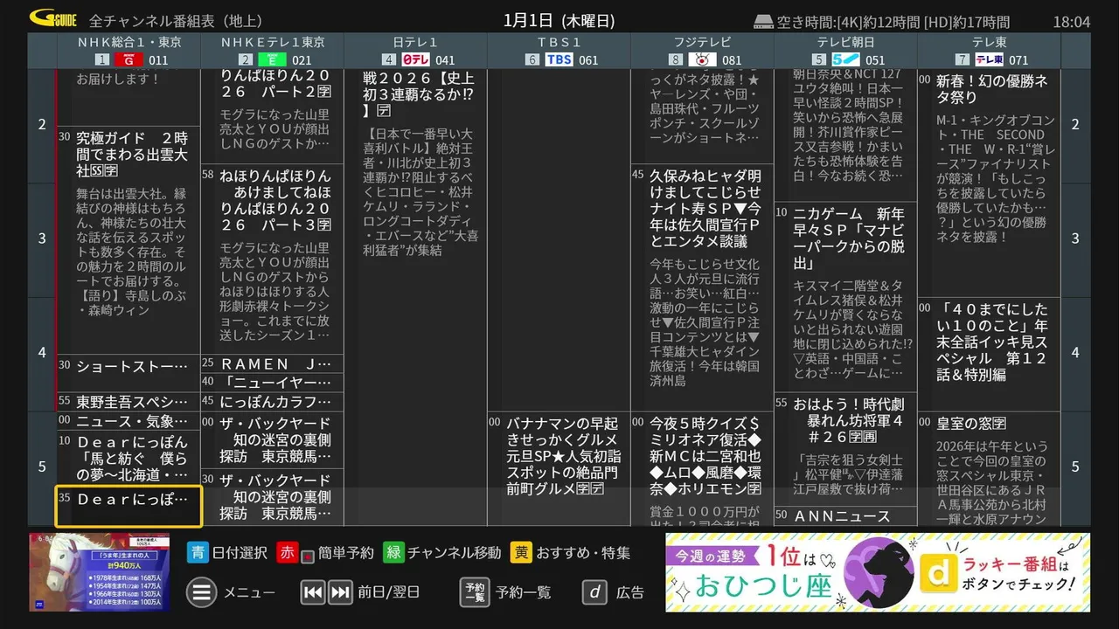Image resolution: width=1119 pixels, height=629 pixels.
Task: Click the yellow 黄 recommendations key
Action: point(522,552)
